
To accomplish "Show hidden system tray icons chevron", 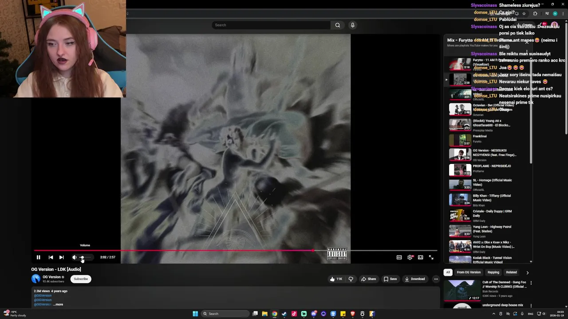I will [494, 314].
